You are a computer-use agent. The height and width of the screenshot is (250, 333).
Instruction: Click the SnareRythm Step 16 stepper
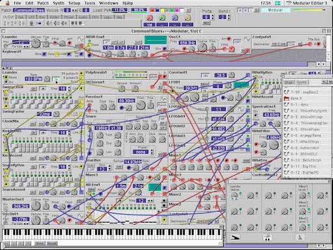[69, 167]
